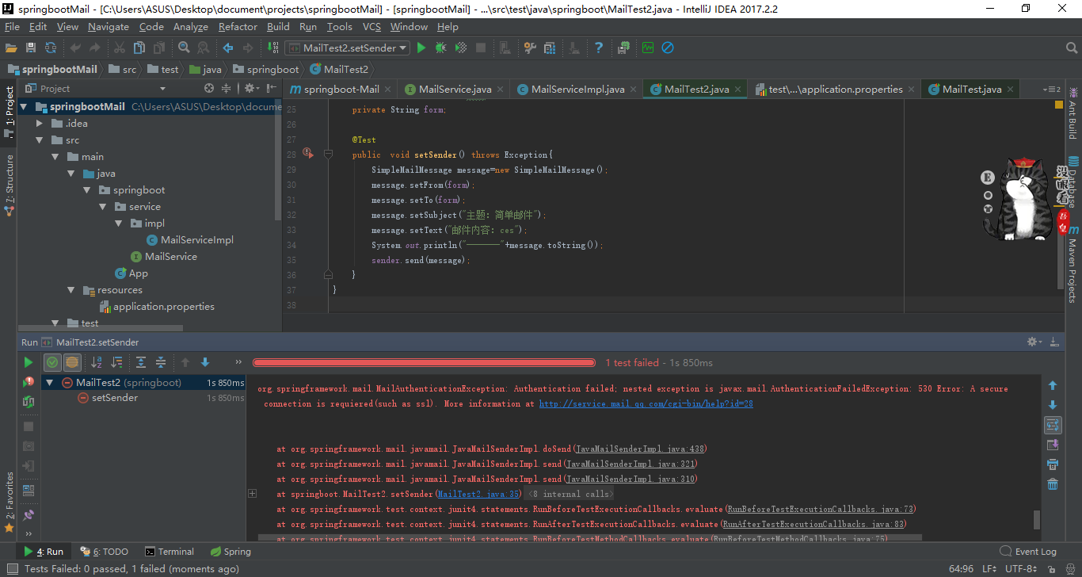Collapse the resources folder node
Image resolution: width=1082 pixels, height=577 pixels.
coord(71,289)
